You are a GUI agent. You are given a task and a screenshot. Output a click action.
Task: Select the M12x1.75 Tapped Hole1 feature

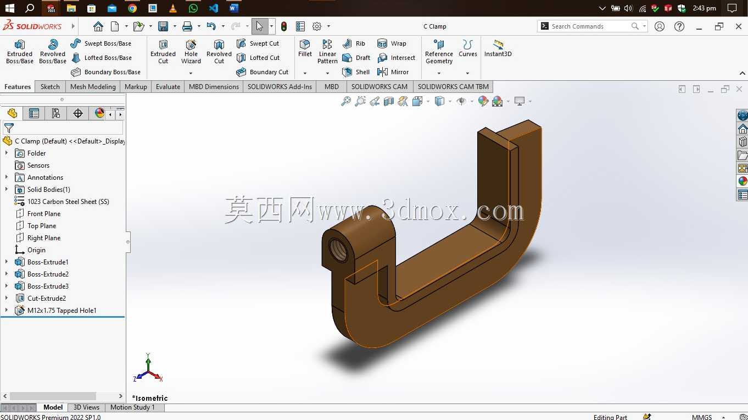(62, 311)
